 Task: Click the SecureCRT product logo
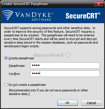pyautogui.click(x=83, y=16)
